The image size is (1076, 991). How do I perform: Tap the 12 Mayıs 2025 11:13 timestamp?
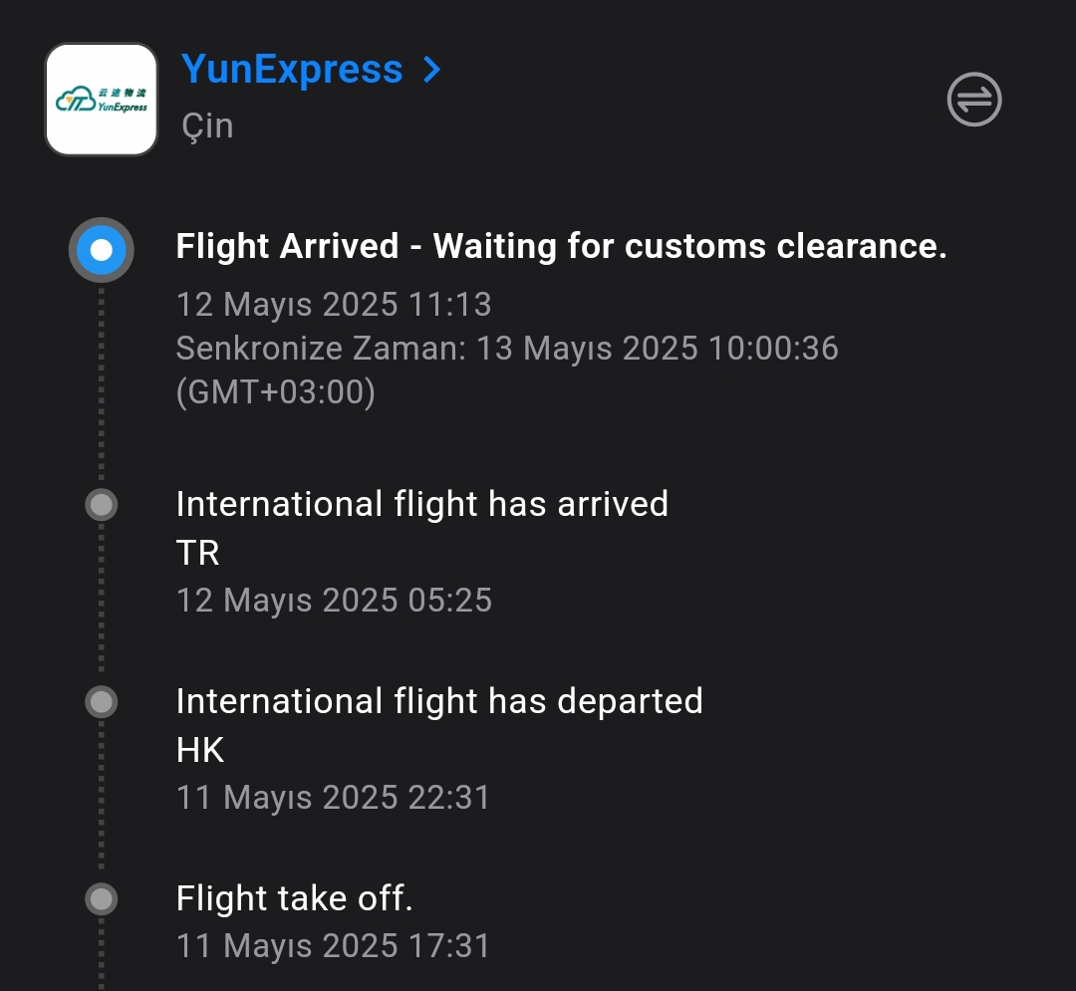tap(334, 304)
